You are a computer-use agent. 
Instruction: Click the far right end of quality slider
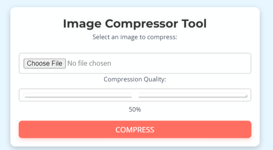coord(246,95)
